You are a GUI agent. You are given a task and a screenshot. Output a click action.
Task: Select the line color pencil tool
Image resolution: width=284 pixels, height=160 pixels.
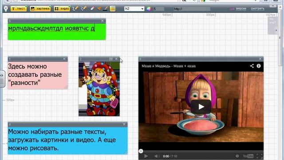coord(106,8)
